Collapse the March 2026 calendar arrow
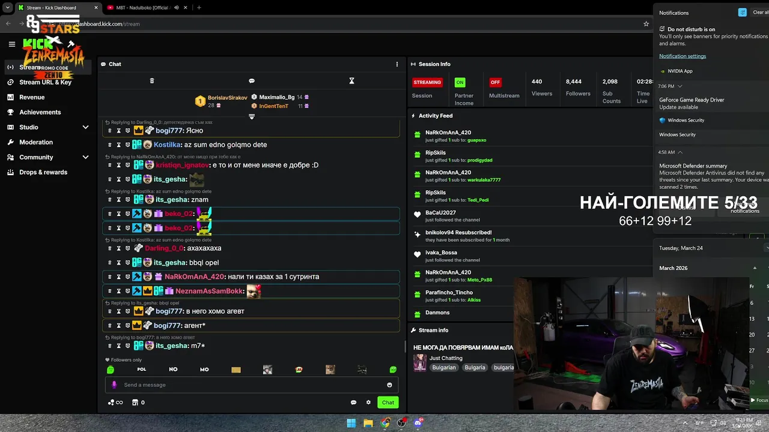 tap(755, 268)
